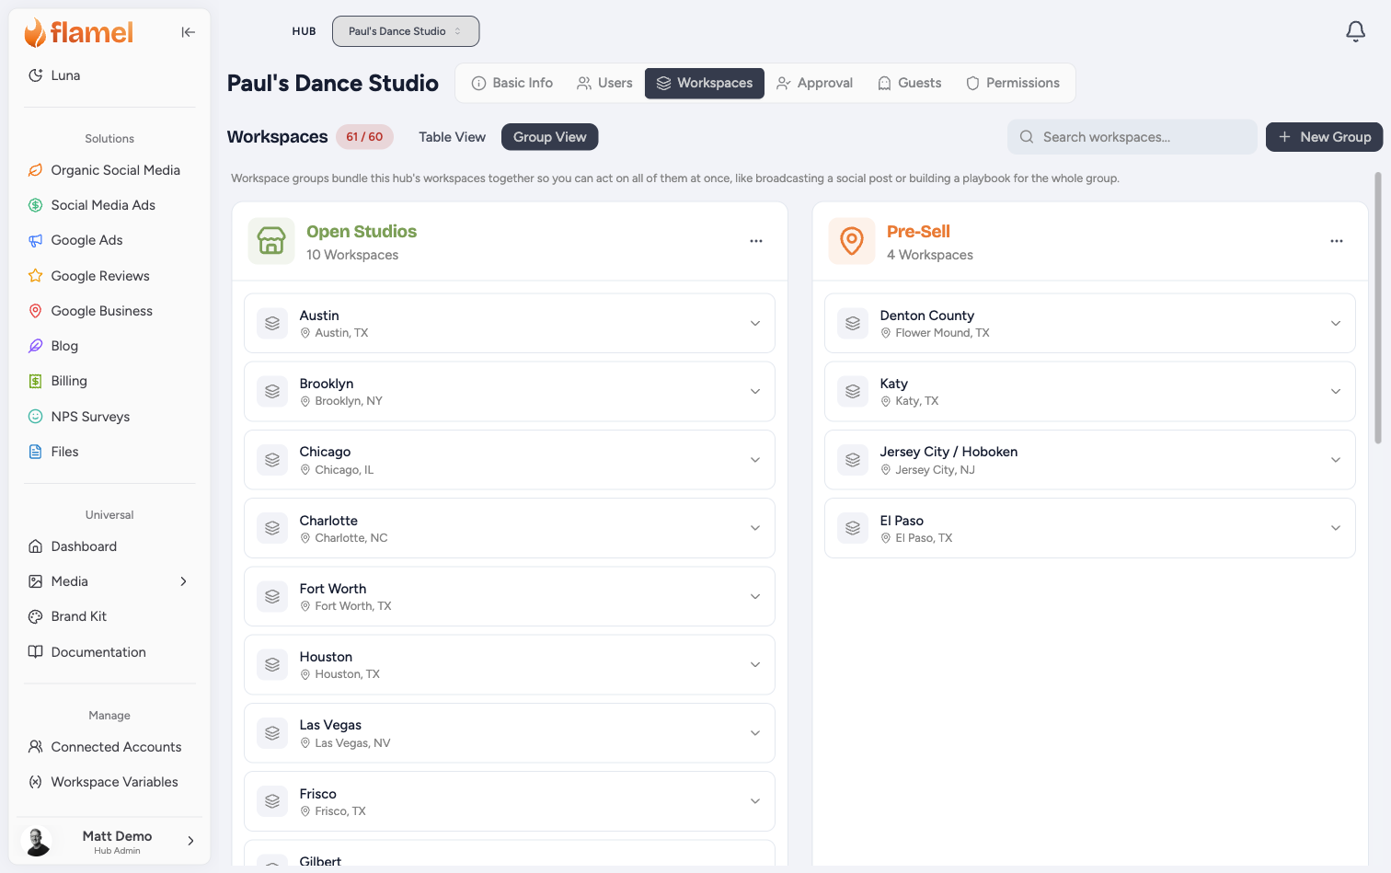Click the '10 Workspaces' count text

pyautogui.click(x=352, y=255)
